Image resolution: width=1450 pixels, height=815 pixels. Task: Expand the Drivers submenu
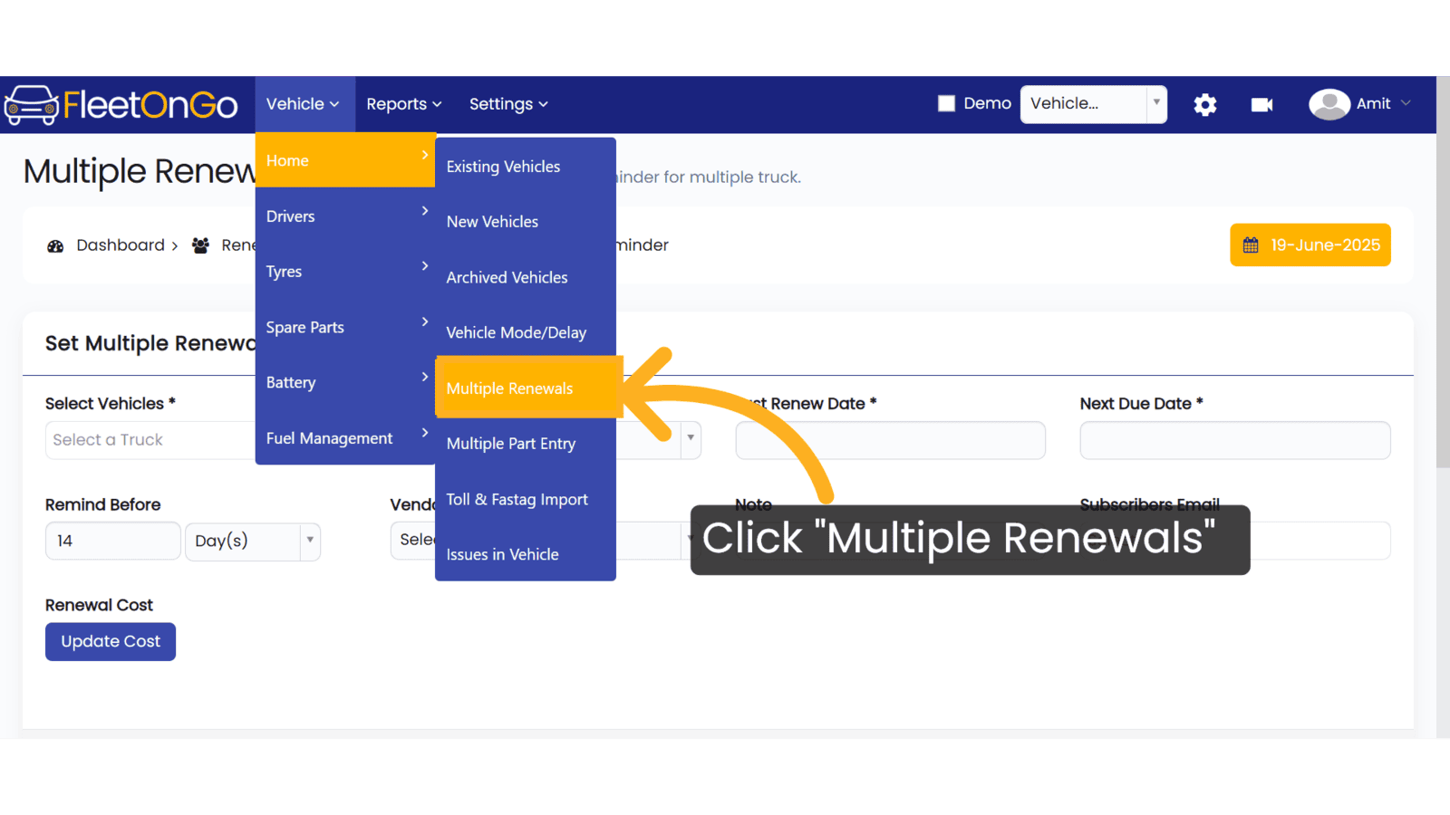(x=345, y=216)
